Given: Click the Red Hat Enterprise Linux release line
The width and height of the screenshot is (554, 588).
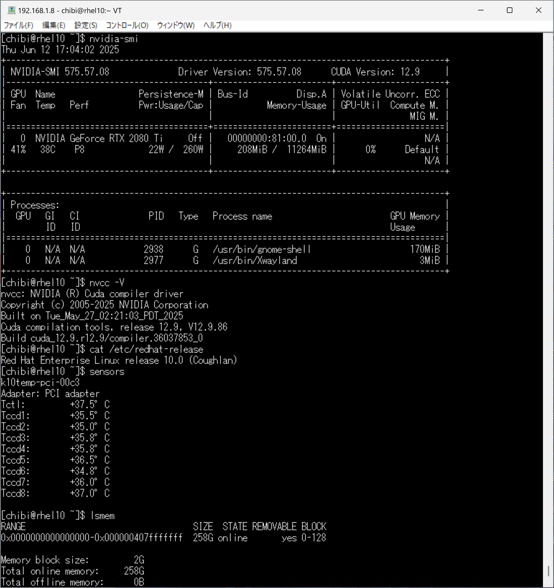Looking at the screenshot, I should point(119,360).
